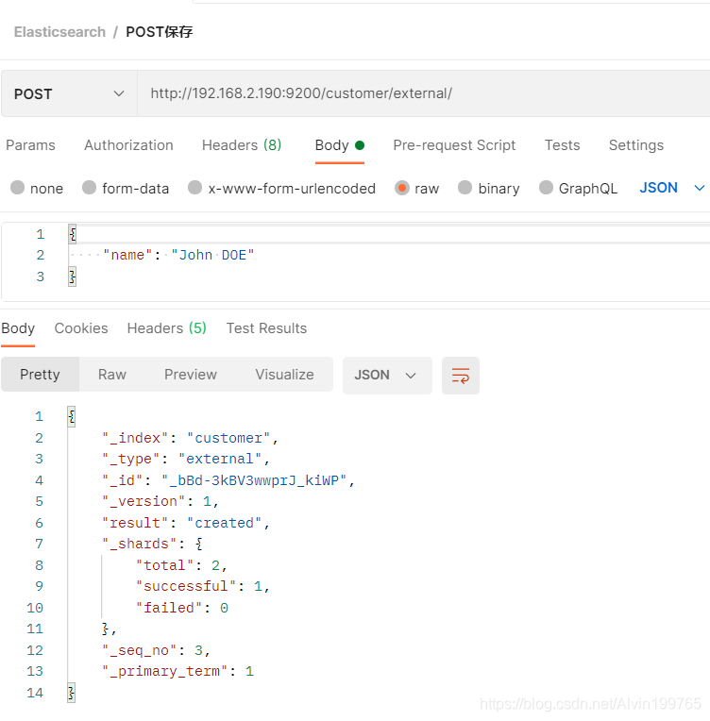Click the POST保存 request name
This screenshot has height=721, width=710.
click(x=160, y=32)
